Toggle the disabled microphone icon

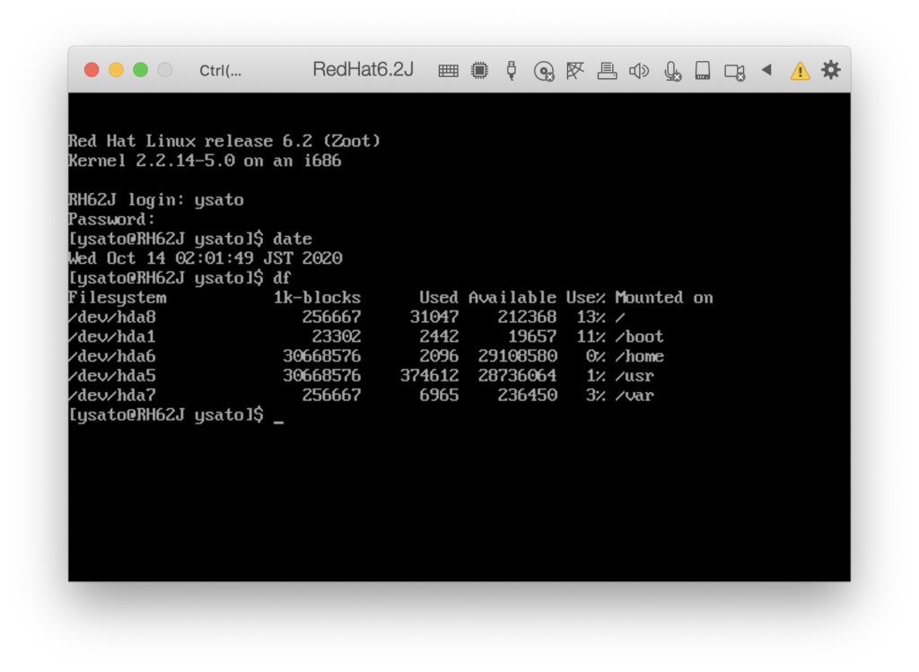(671, 71)
